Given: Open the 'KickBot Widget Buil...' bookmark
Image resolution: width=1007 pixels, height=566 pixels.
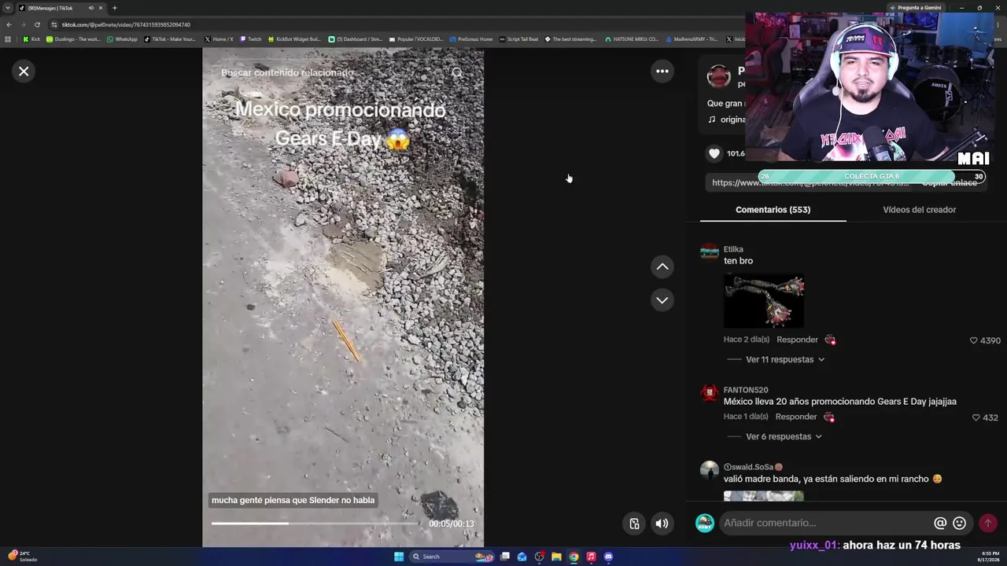Looking at the screenshot, I should (x=294, y=39).
